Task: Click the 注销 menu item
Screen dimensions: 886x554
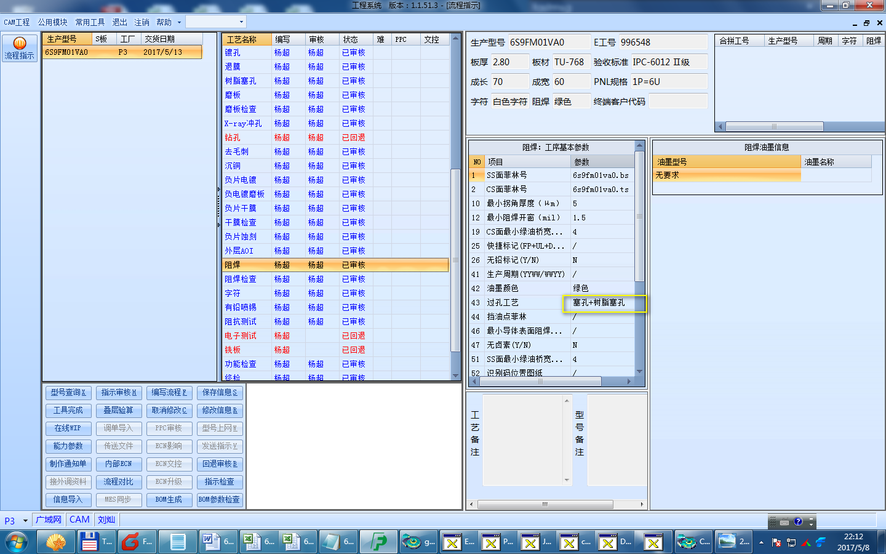Action: (x=142, y=22)
